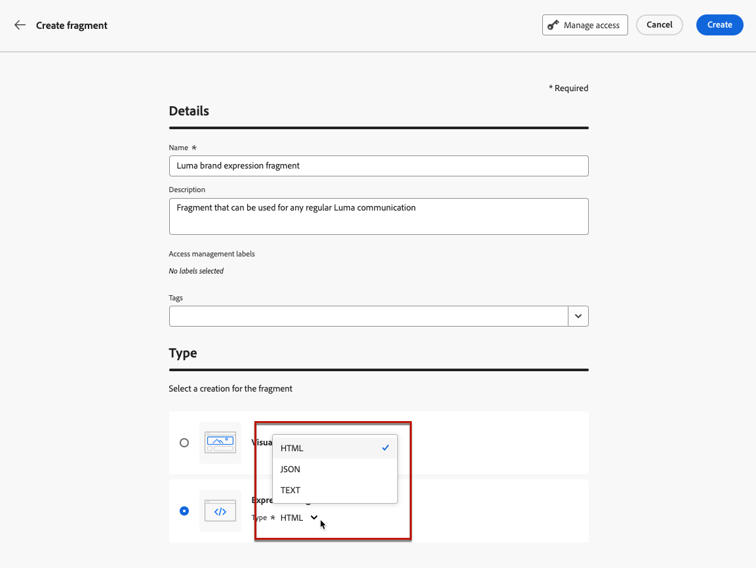This screenshot has height=568, width=756.
Task: Expand the Tags dropdown arrow
Action: (578, 316)
